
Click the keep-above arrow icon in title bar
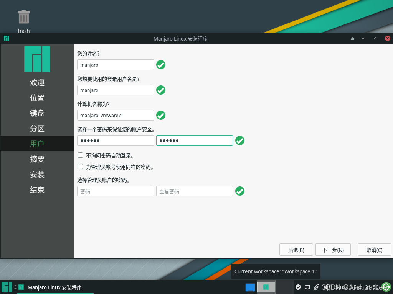coord(353,38)
